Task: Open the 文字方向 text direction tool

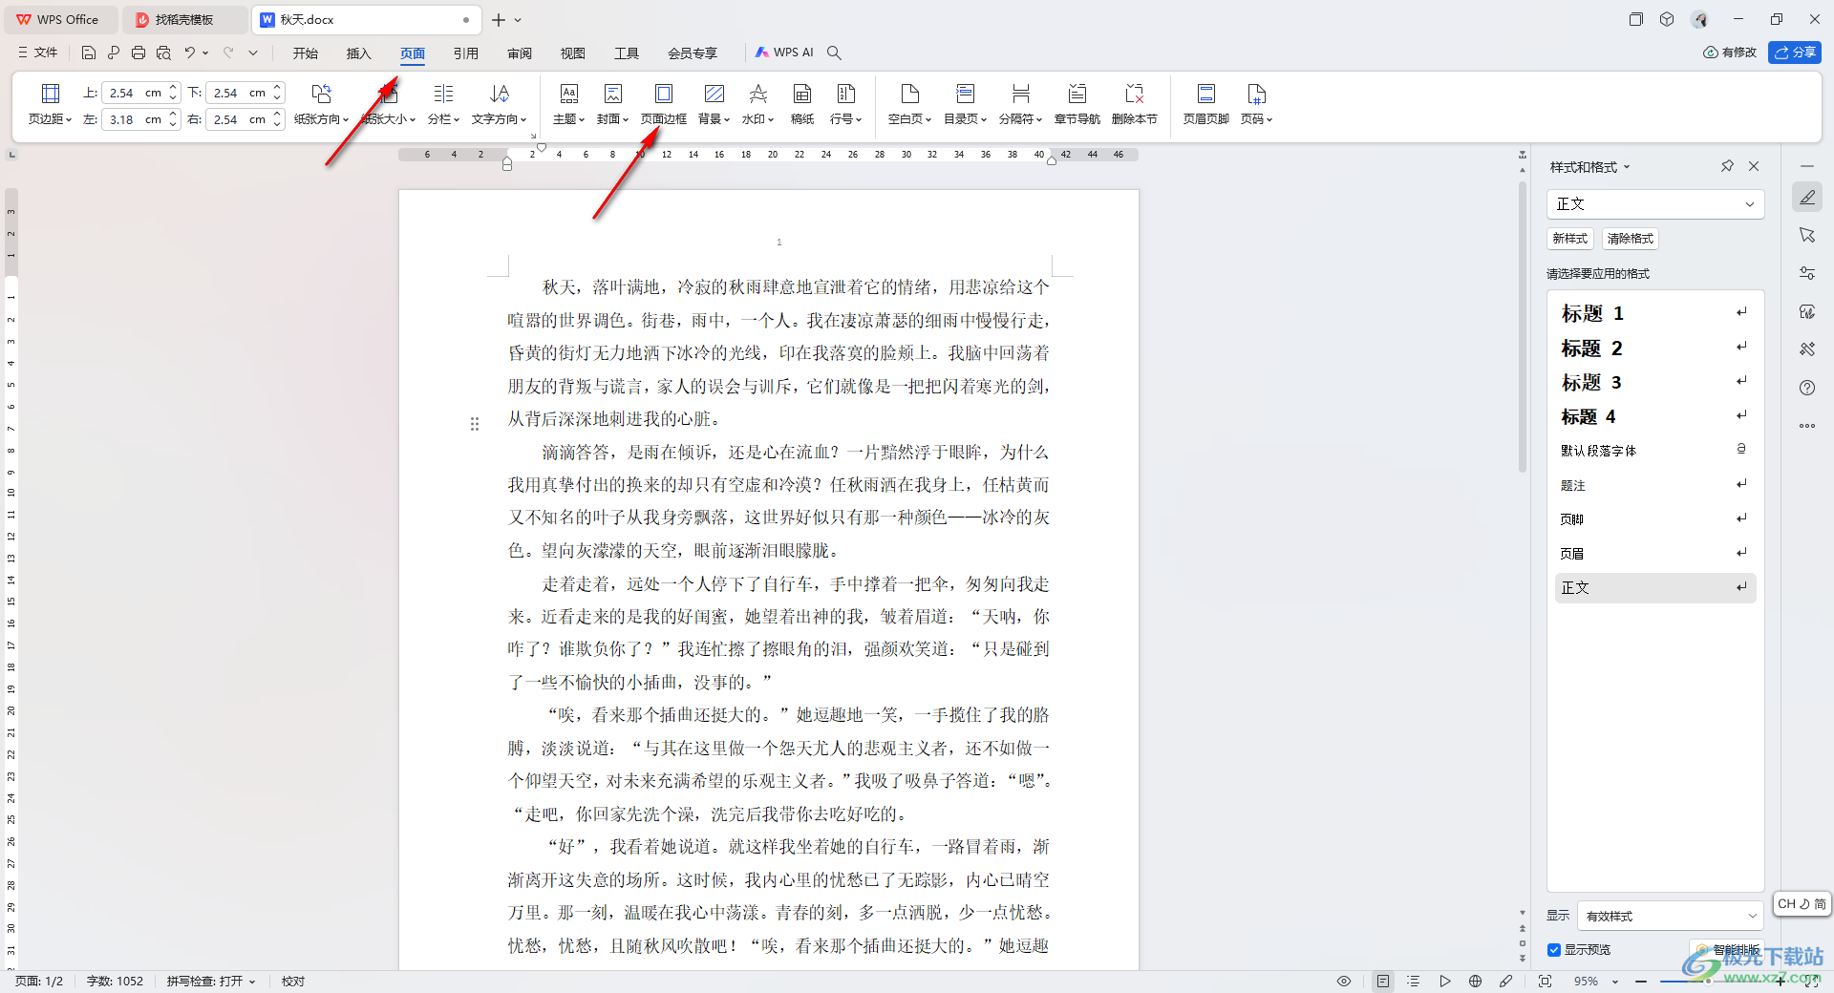Action: 499,104
